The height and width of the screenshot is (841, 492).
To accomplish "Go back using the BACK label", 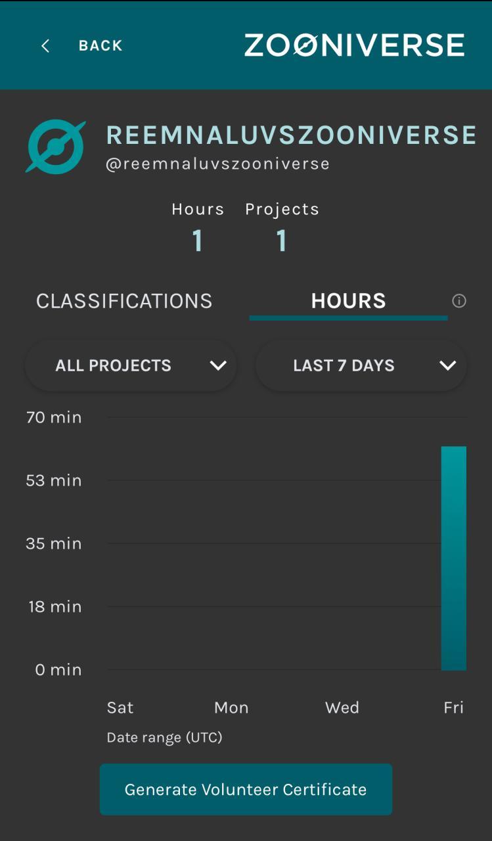I will 101,46.
